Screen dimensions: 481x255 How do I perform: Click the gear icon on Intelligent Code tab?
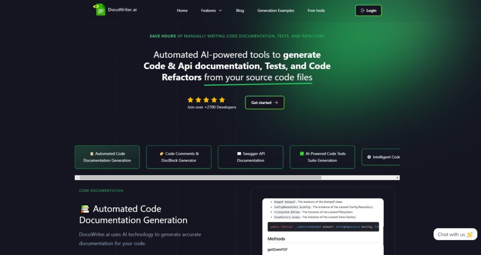pyautogui.click(x=369, y=157)
